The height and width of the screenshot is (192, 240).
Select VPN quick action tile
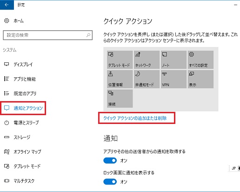pyautogui.click(x=173, y=79)
